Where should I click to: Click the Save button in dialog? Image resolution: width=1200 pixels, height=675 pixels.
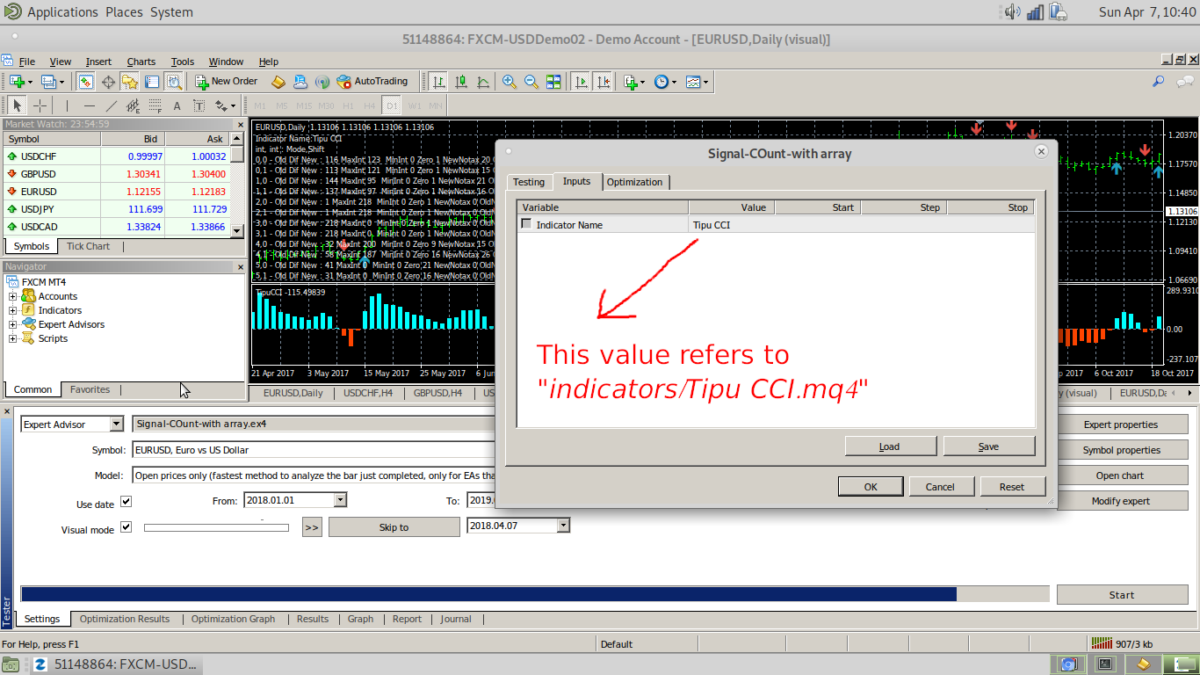[x=989, y=446]
